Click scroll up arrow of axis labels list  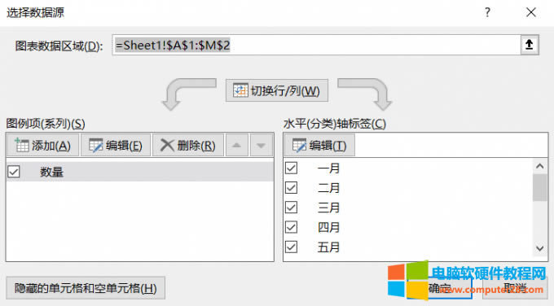(540, 166)
